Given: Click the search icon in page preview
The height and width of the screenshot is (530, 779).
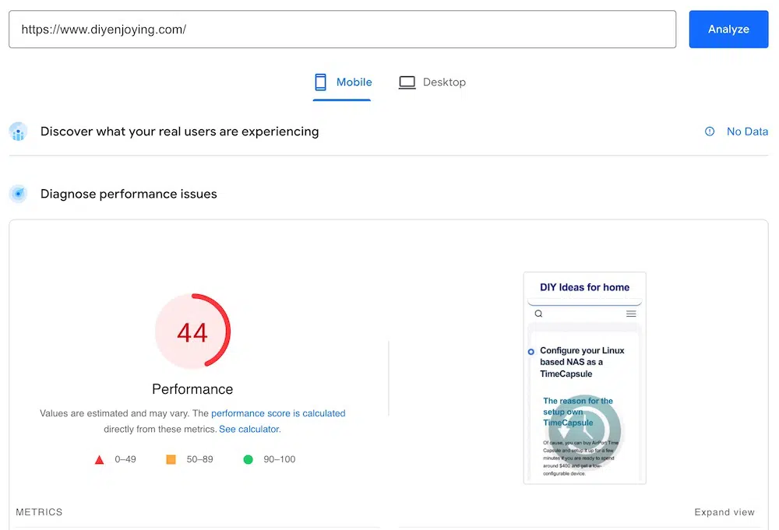Looking at the screenshot, I should coord(538,314).
